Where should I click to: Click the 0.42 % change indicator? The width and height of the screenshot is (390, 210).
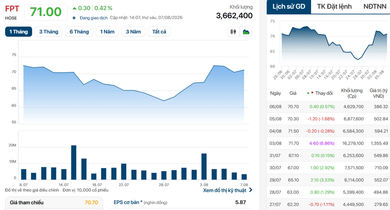[x=103, y=8]
